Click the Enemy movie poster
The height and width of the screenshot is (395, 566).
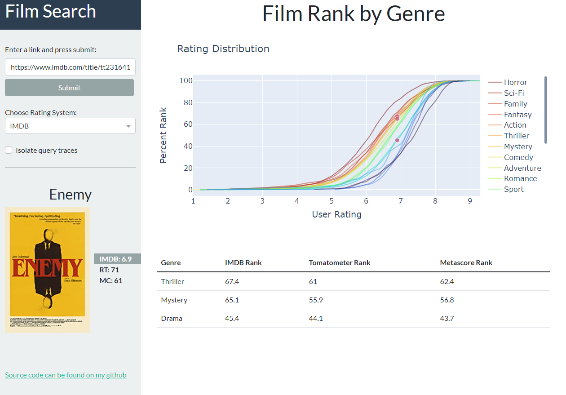coord(48,270)
